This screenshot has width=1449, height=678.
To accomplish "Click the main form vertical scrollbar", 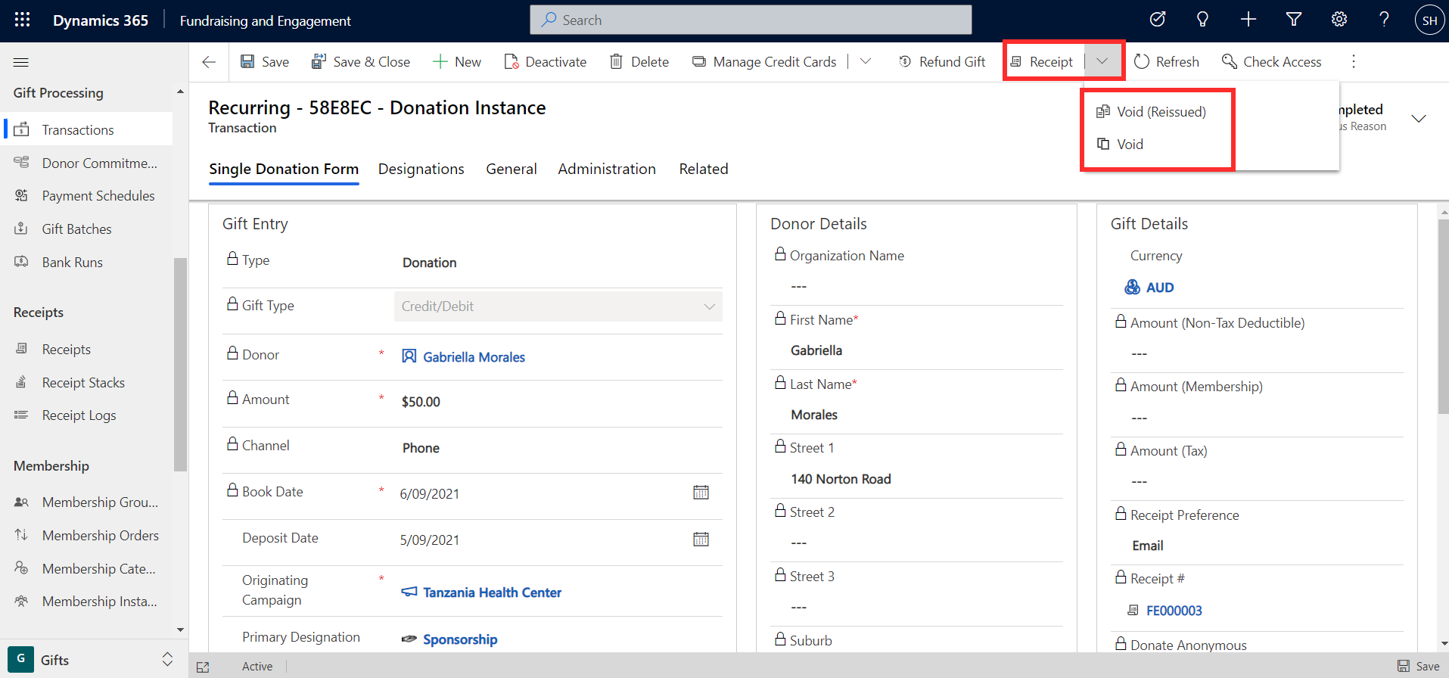I will pyautogui.click(x=1444, y=318).
